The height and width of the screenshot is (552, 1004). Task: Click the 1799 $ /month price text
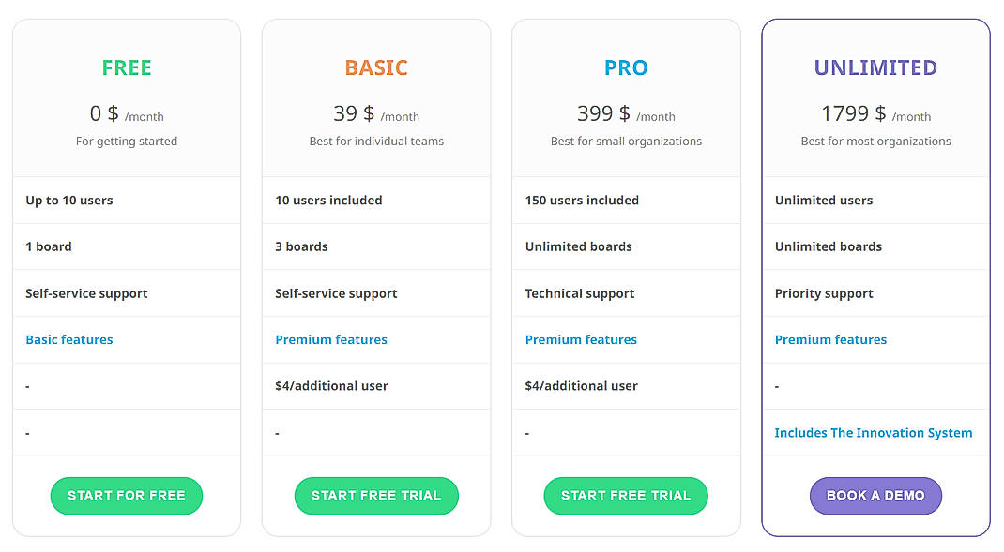click(875, 114)
